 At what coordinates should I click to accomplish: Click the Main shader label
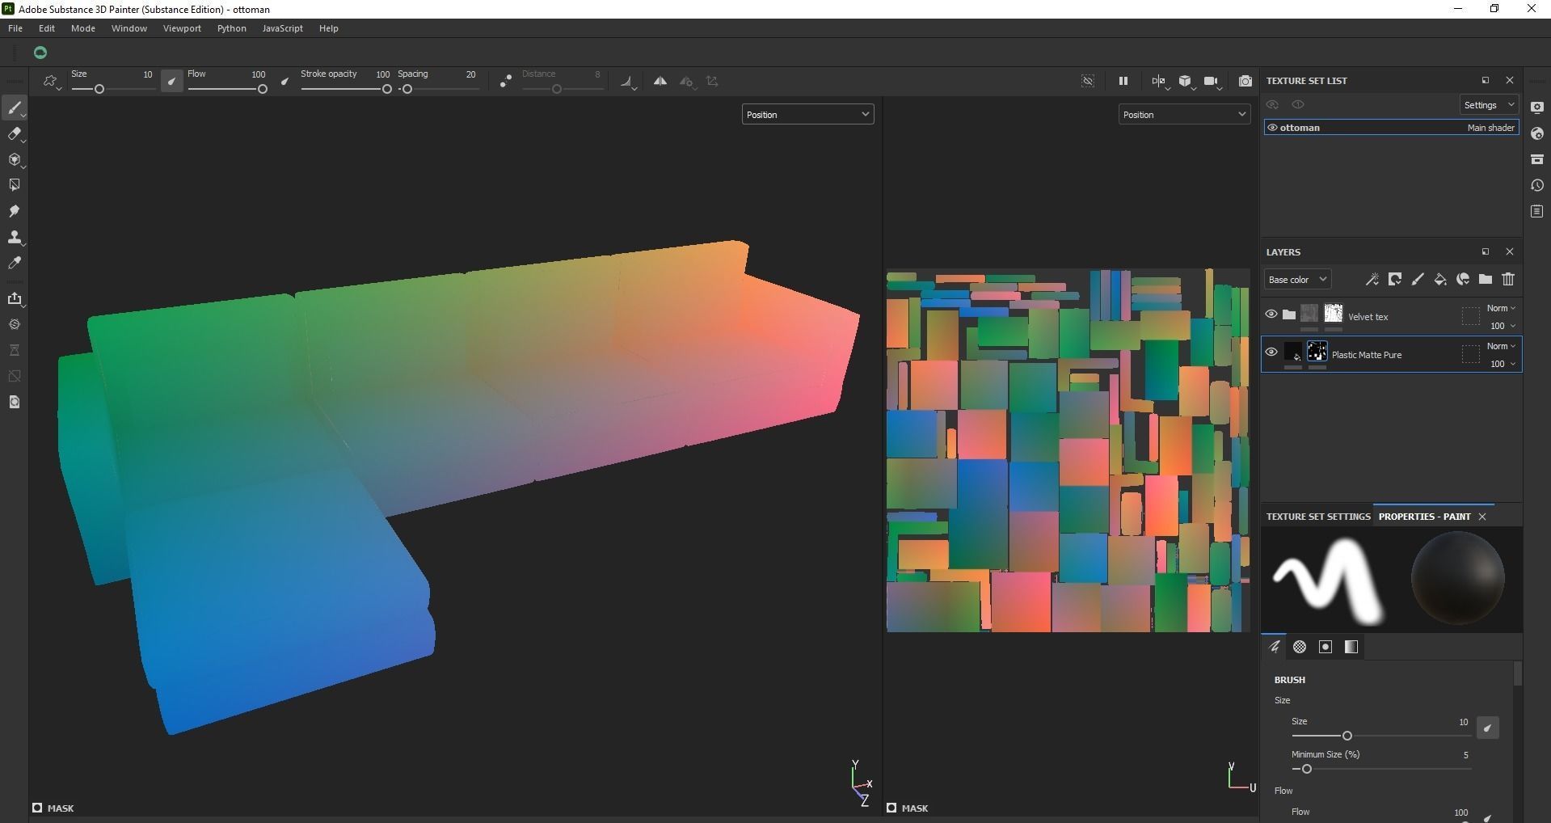point(1491,128)
